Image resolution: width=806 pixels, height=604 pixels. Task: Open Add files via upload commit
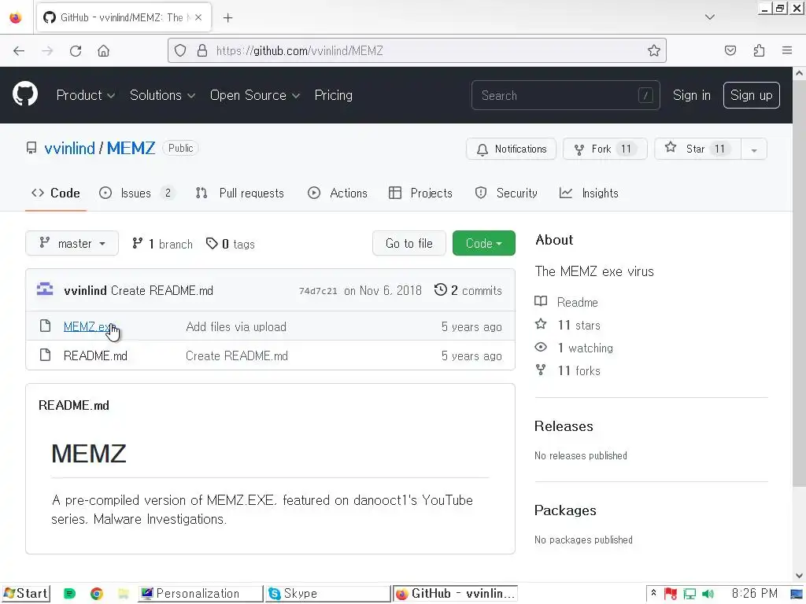236,327
